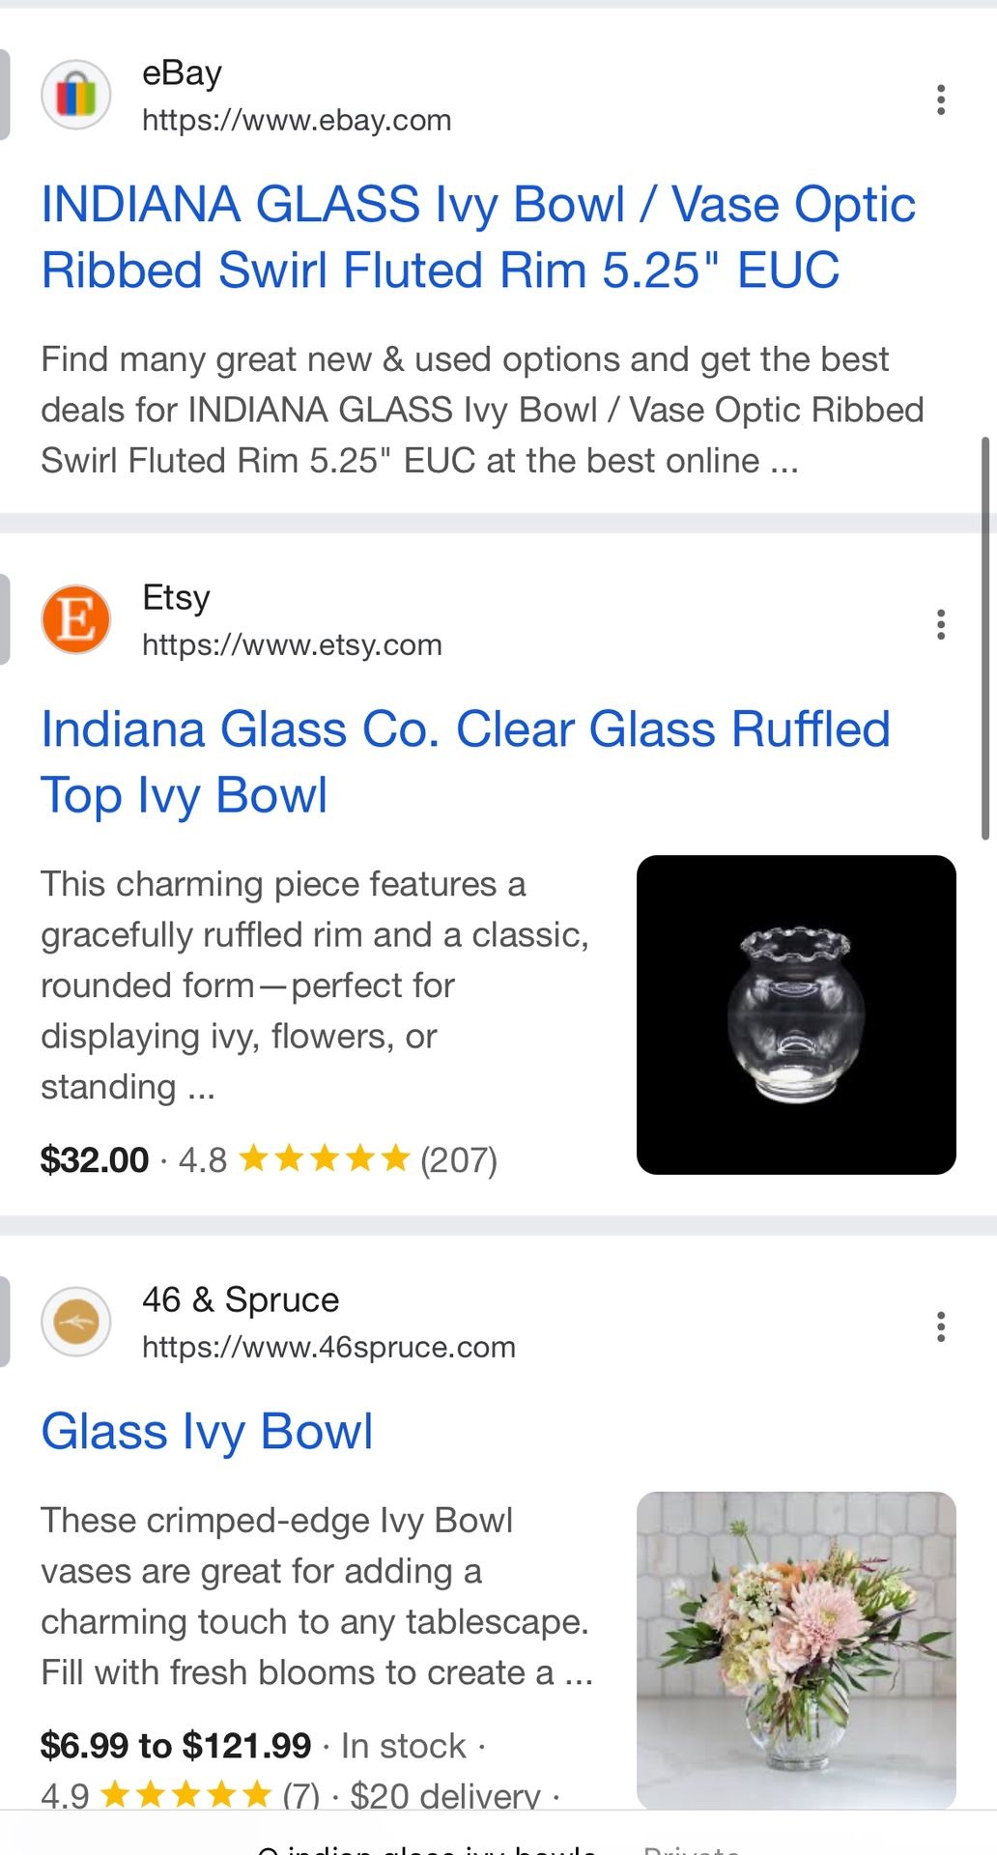Viewport: 997px width, 1855px height.
Task: Tap the $32.00 Etsy price
Action: 95,1159
